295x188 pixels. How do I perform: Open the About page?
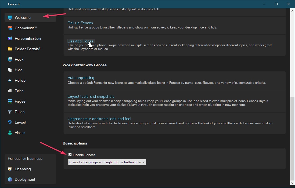20,133
